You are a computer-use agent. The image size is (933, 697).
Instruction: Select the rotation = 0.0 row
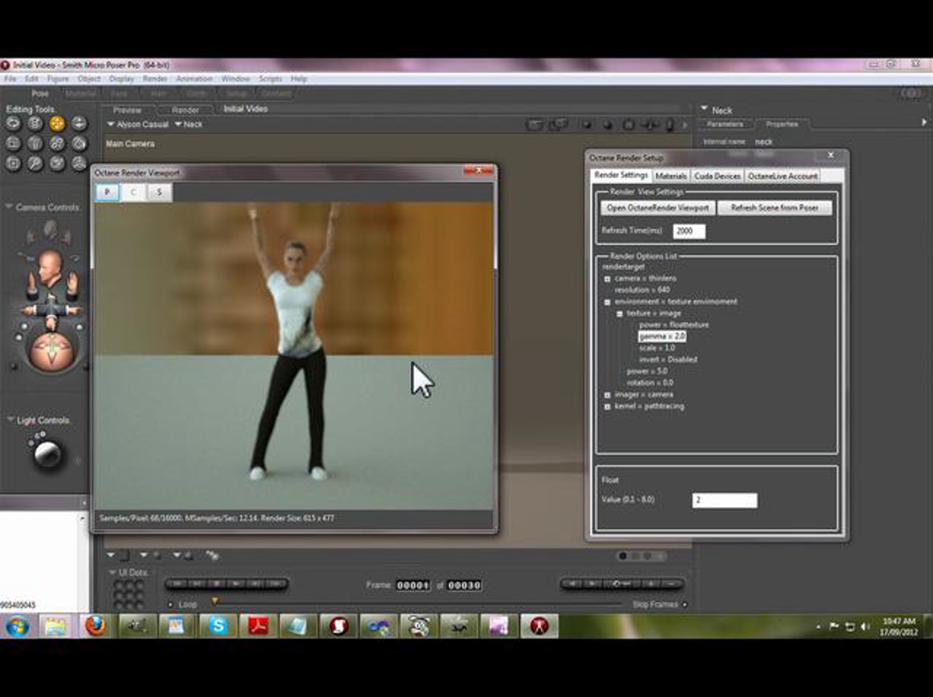(650, 383)
